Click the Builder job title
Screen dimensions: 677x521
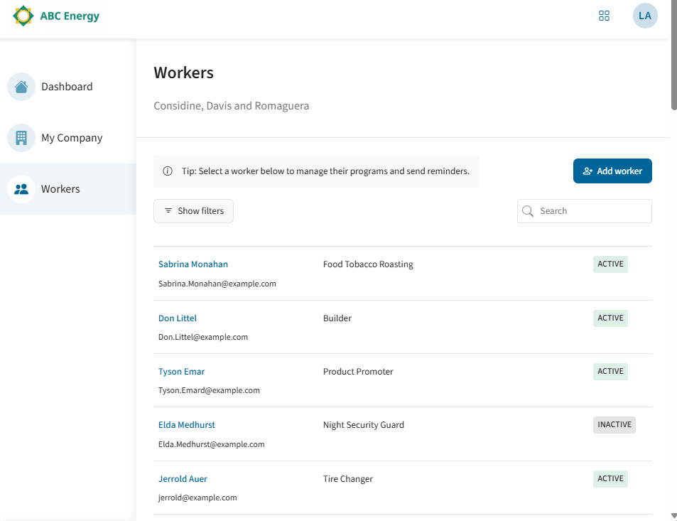pos(337,318)
